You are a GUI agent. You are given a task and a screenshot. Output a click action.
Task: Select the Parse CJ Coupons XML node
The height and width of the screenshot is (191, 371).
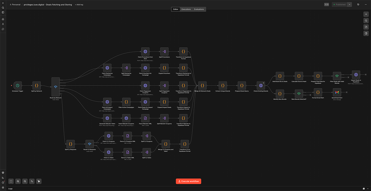pyautogui.click(x=128, y=136)
